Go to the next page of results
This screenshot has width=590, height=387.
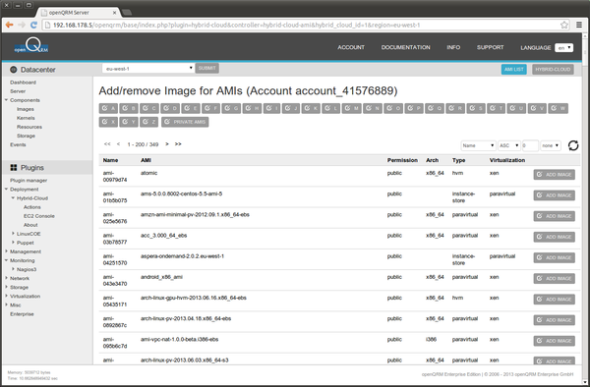pyautogui.click(x=167, y=144)
